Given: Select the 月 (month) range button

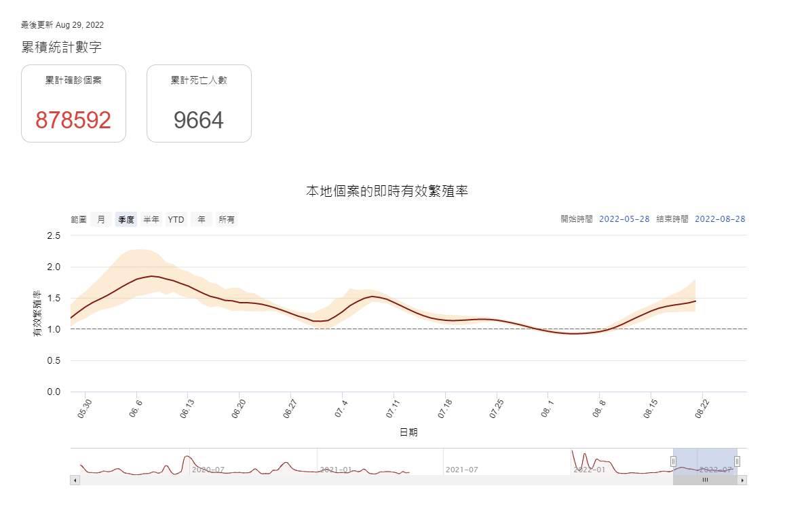Looking at the screenshot, I should (100, 219).
